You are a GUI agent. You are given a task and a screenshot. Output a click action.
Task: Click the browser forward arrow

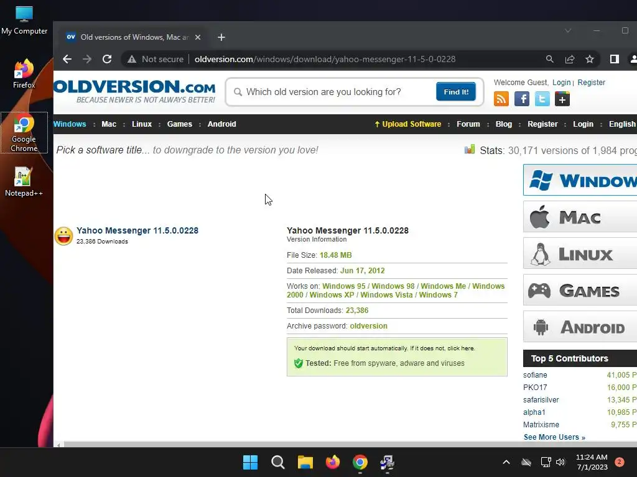tap(87, 59)
